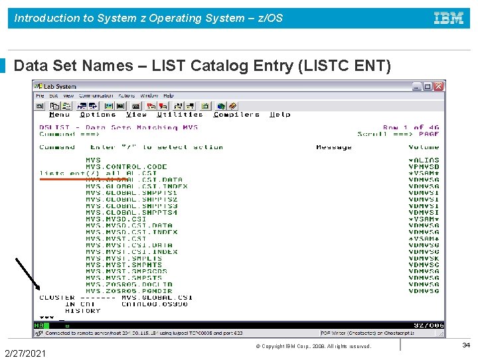Select the MVS.MVST.SMPSTS data set
The width and height of the screenshot is (478, 358).
click(x=123, y=278)
